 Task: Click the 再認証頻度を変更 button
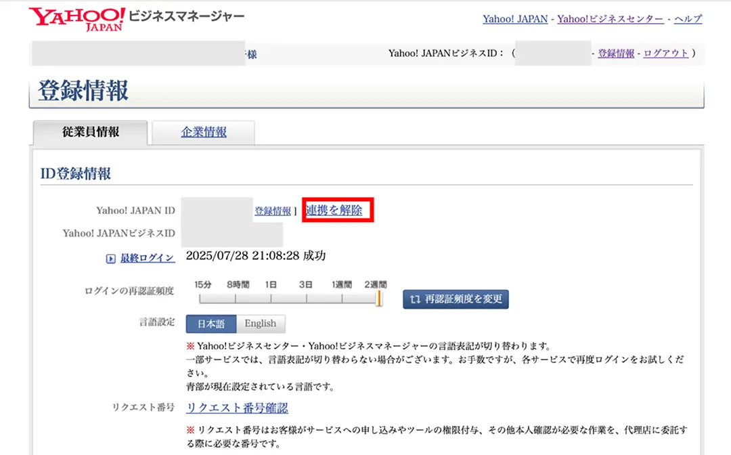coord(456,299)
